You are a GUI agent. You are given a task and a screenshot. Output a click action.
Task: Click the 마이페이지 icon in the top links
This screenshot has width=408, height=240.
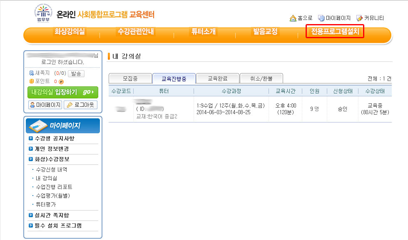(x=321, y=18)
